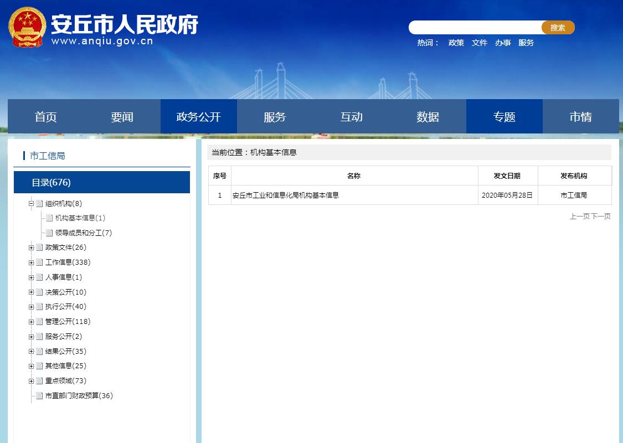
Task: Click the 重点领域 document icon
Action: [x=39, y=381]
